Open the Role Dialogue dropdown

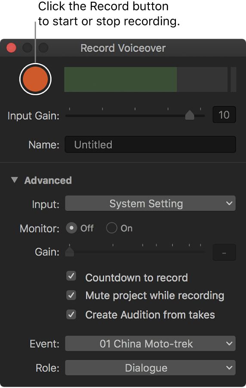pos(150,368)
